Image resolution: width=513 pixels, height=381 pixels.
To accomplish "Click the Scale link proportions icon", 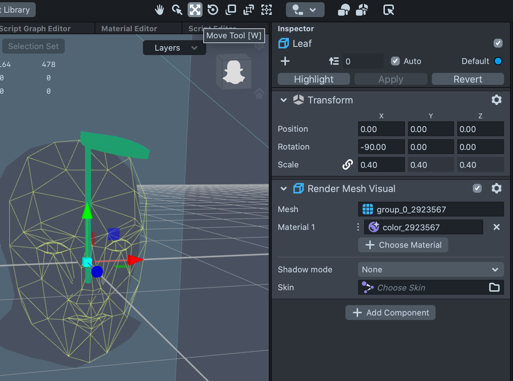I will [347, 164].
